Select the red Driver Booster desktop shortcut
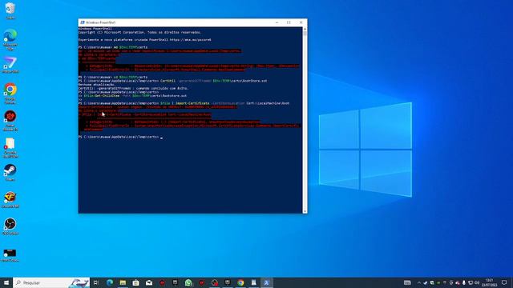Screen dimensions: 513x288 pos(10,121)
